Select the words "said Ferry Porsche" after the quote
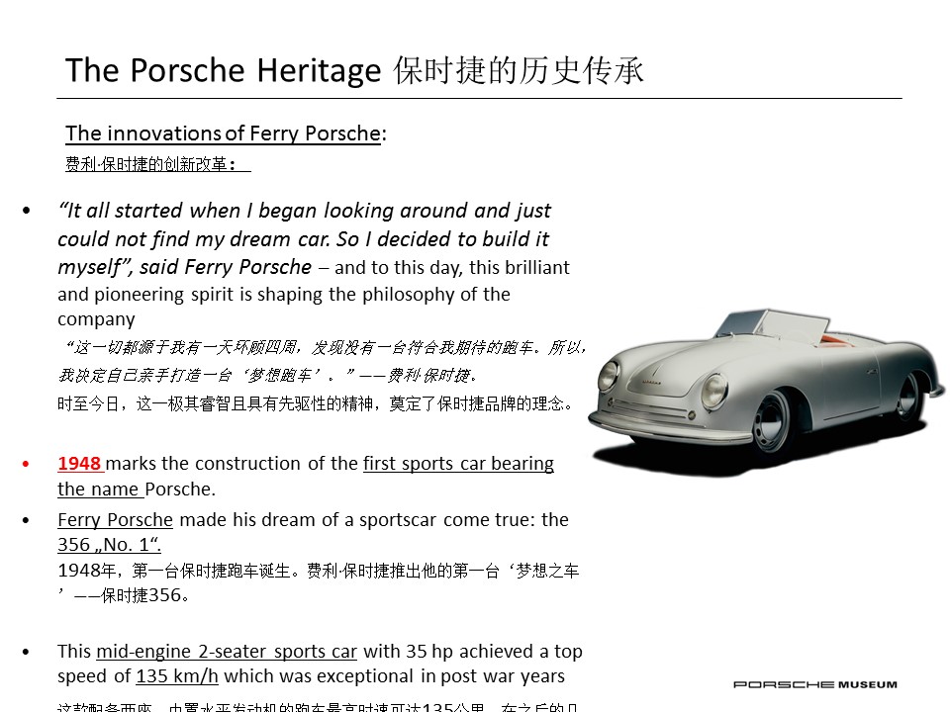Viewport: 950px width, 712px height. click(226, 267)
